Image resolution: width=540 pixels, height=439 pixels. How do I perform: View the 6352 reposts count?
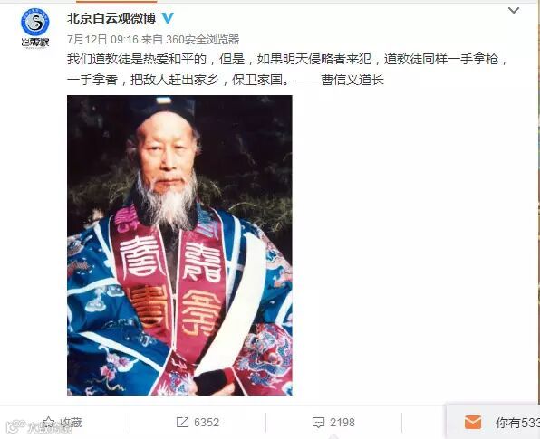click(207, 422)
